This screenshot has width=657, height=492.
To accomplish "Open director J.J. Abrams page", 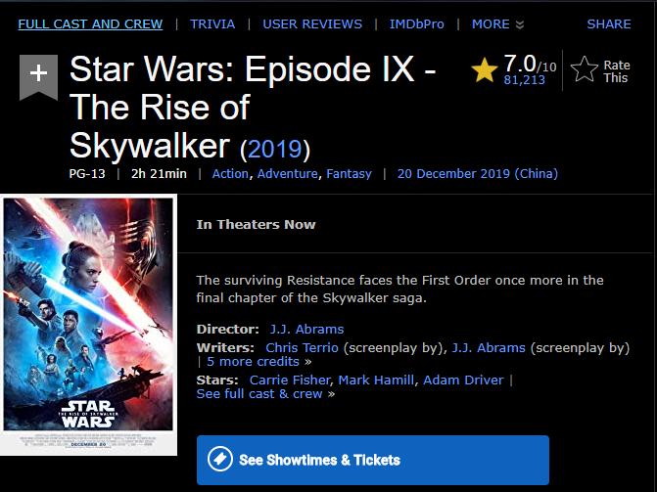I will coord(306,329).
